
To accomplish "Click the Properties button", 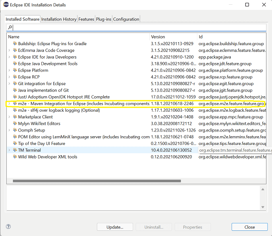I will click(193, 227).
